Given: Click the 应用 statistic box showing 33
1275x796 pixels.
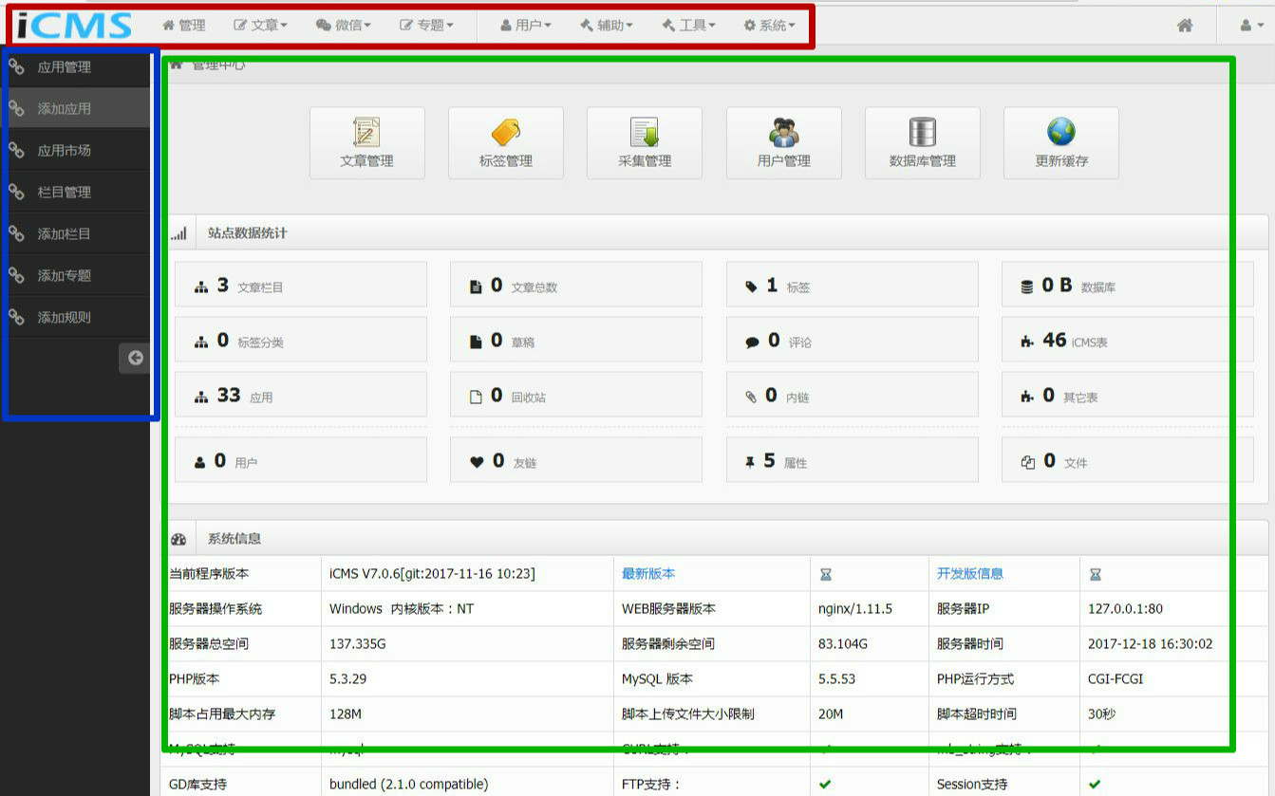Looking at the screenshot, I should click(301, 395).
